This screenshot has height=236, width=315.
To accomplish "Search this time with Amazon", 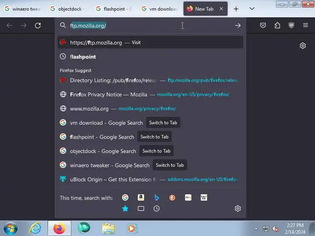I will 141,197.
